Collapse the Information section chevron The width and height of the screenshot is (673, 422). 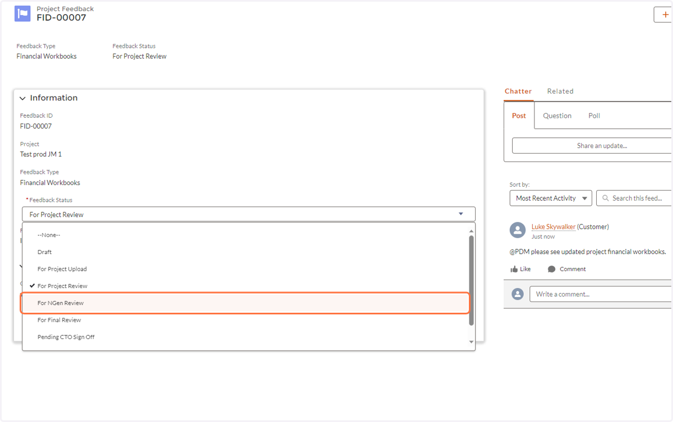[x=22, y=98]
